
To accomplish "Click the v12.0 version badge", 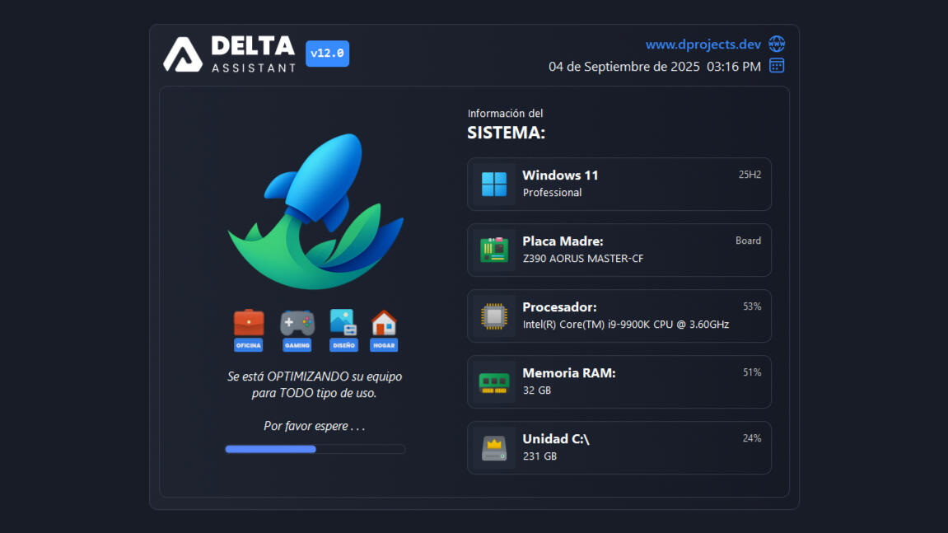I will click(327, 54).
